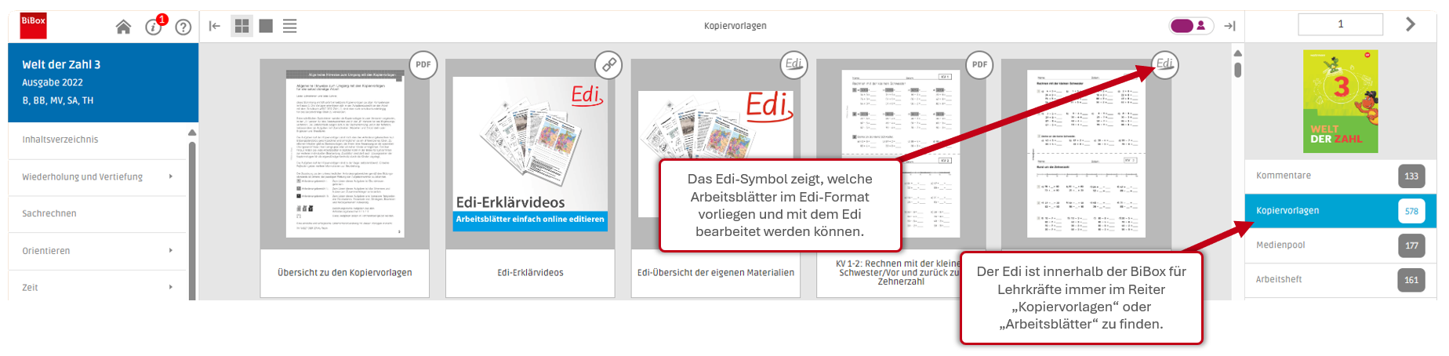This screenshot has height=356, width=1449.
Task: Click link badge on Edi-Erklärvideos card
Action: pos(608,65)
